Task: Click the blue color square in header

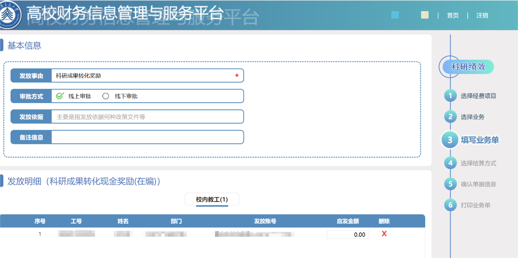Action: pos(395,15)
